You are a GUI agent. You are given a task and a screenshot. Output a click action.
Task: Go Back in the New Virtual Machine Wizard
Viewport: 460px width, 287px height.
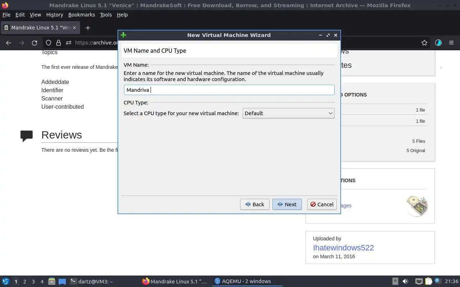(x=254, y=204)
